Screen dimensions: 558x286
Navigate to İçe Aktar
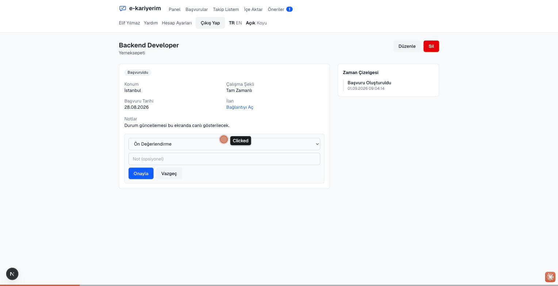pos(253,9)
